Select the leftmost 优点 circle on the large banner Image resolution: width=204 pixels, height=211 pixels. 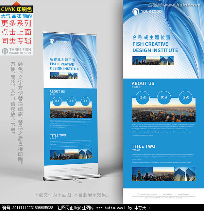tap(142, 97)
